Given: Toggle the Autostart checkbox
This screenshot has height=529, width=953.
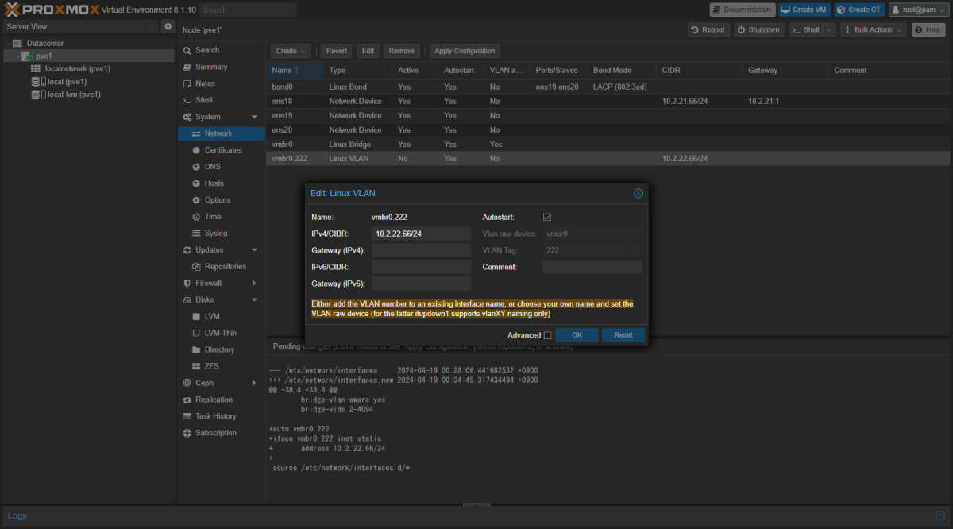Looking at the screenshot, I should [x=547, y=217].
